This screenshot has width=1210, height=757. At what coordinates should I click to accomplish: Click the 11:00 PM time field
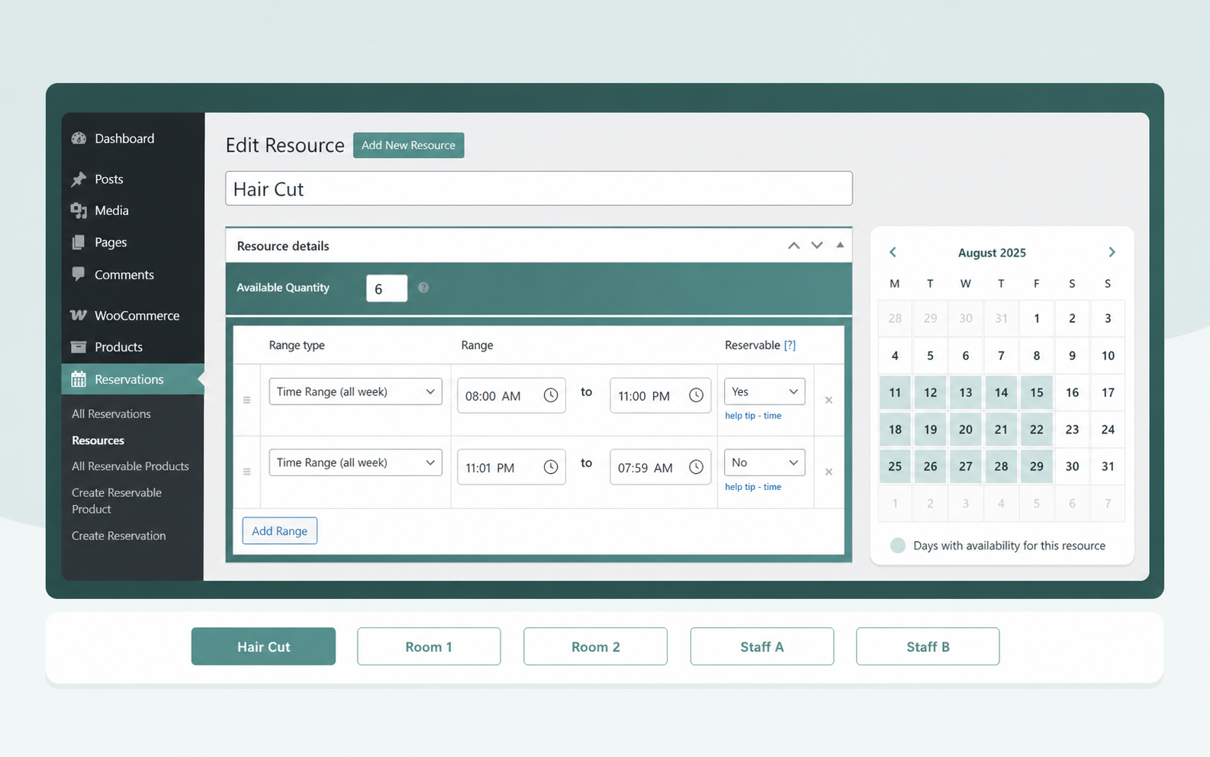[661, 395]
